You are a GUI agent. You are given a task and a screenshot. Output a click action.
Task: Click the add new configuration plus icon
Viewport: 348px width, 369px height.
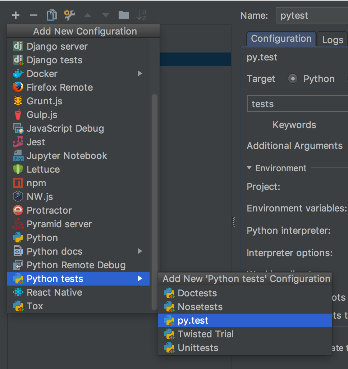15,15
